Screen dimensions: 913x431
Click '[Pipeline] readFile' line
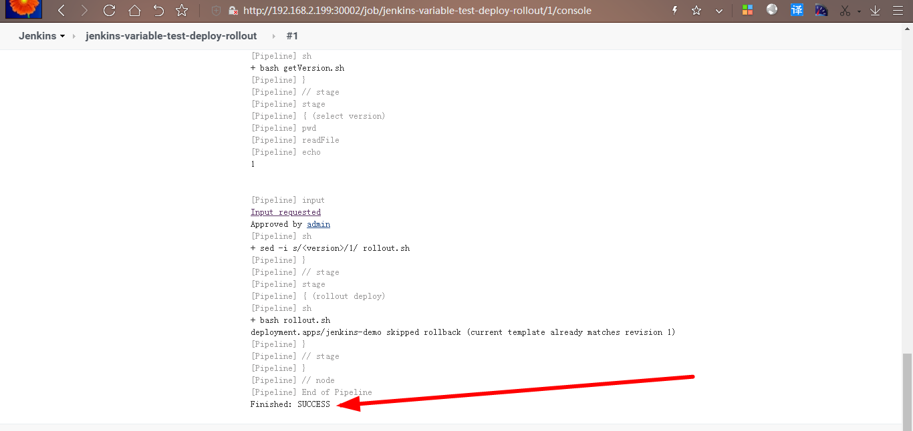tap(295, 140)
